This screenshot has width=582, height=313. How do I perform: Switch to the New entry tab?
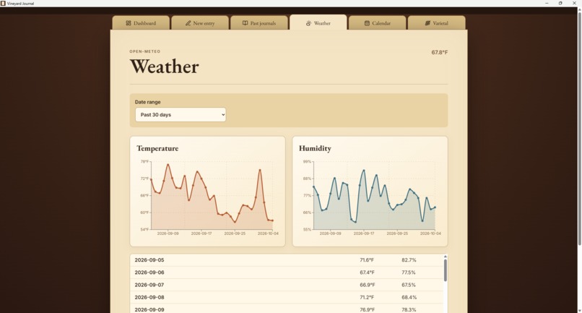coord(200,22)
